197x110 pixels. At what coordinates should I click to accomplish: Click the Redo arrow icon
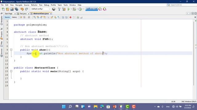click(x=26, y=9)
